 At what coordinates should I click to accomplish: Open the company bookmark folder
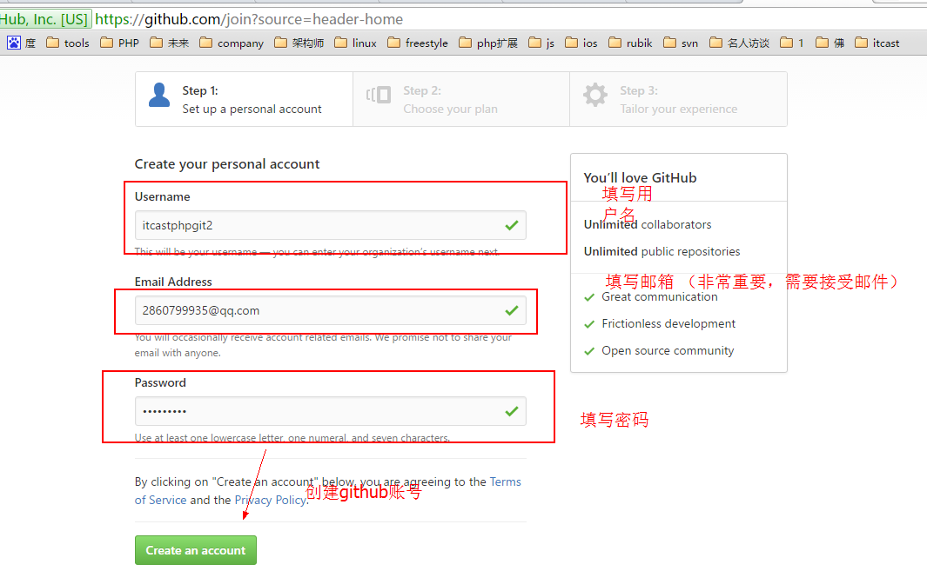pyautogui.click(x=232, y=43)
